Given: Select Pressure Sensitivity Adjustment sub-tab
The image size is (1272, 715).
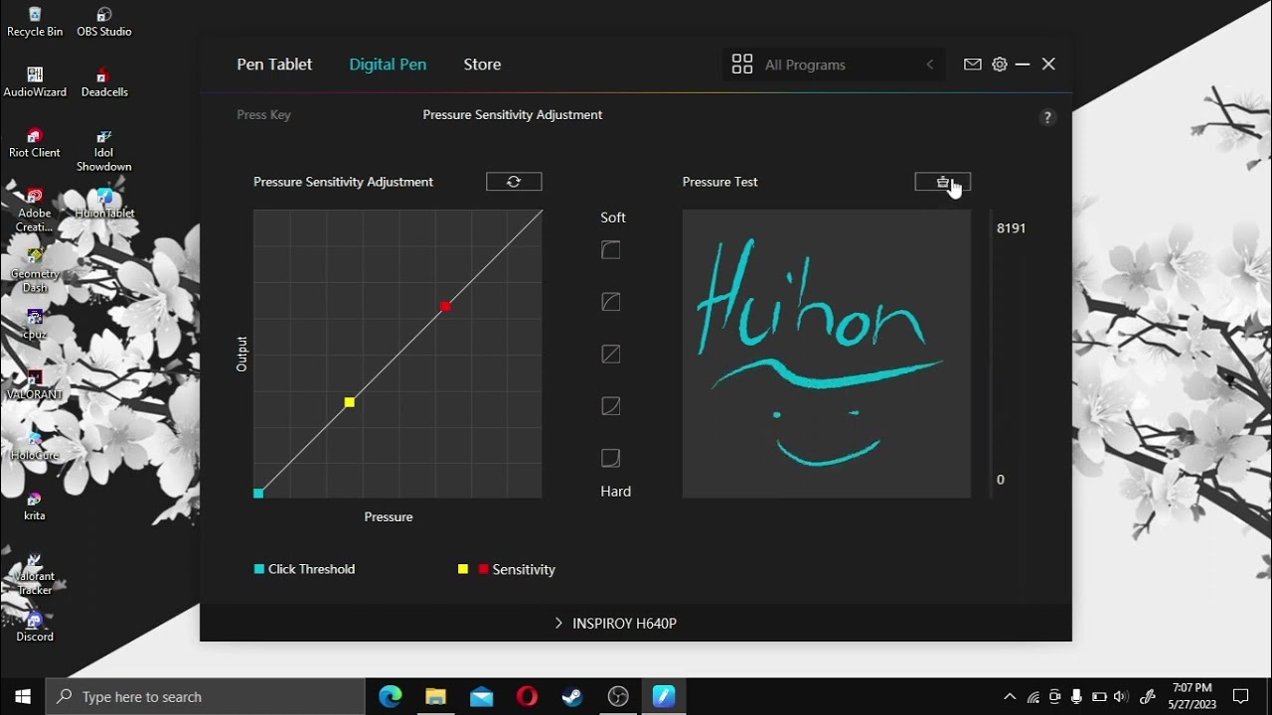Looking at the screenshot, I should tap(513, 115).
